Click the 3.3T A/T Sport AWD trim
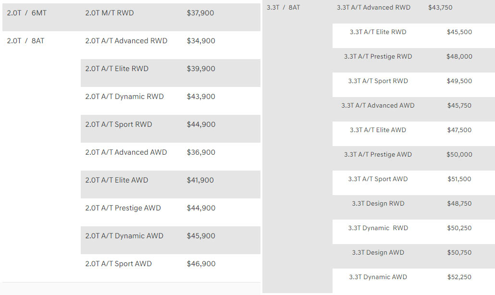Viewport: 495px width, 295px height. pyautogui.click(x=378, y=179)
